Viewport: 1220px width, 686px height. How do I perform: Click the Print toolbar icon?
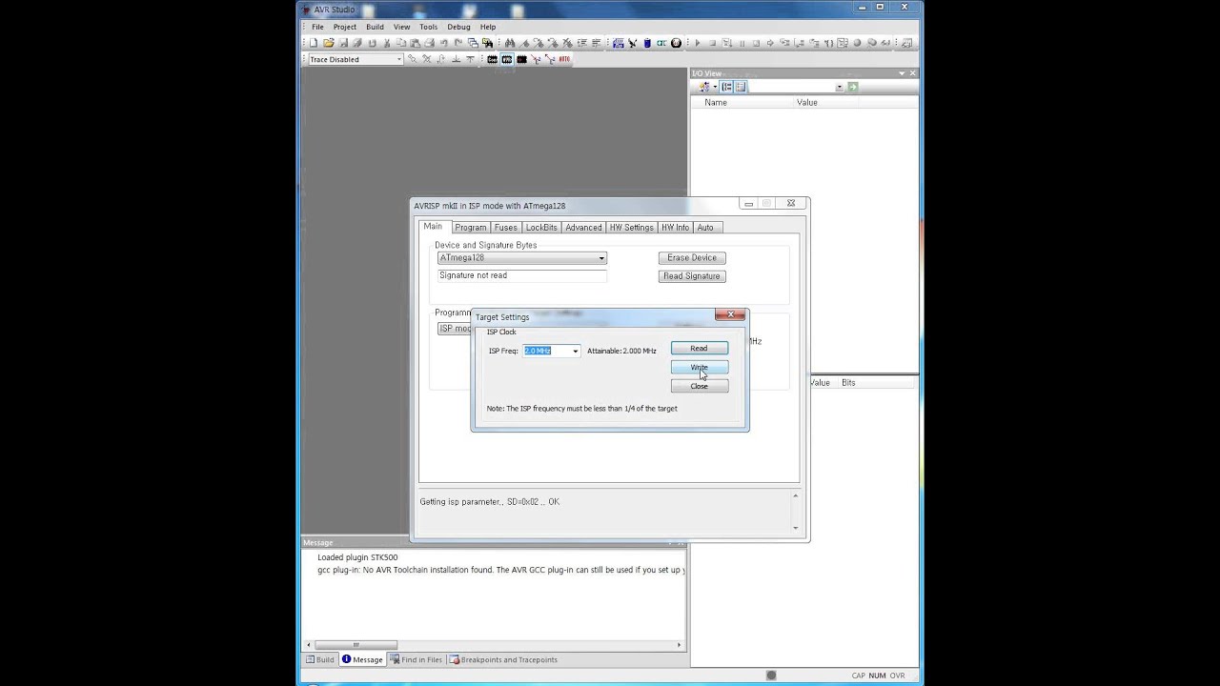point(430,43)
